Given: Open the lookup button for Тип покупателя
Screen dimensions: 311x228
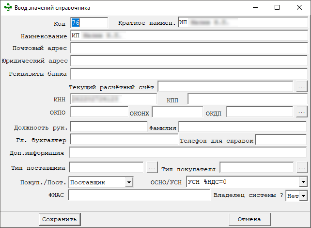Looking at the screenshot, I should tap(302, 168).
